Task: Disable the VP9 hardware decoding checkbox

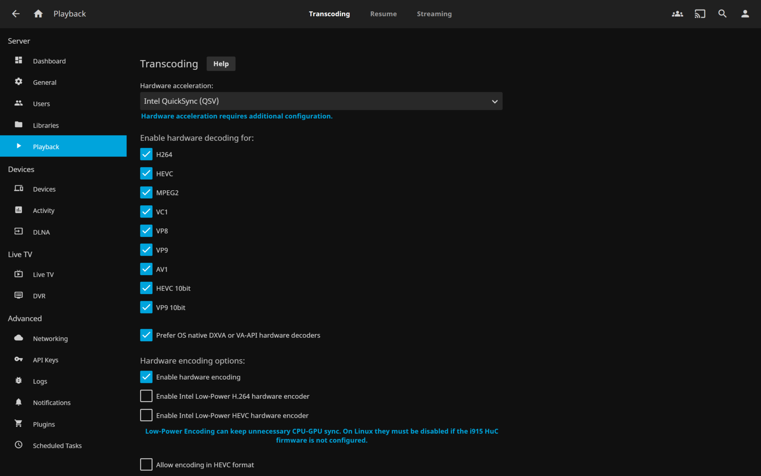Action: pyautogui.click(x=146, y=250)
